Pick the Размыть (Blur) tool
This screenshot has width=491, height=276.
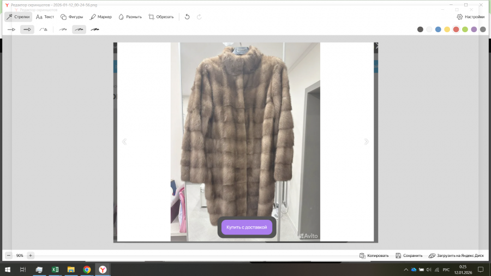pyautogui.click(x=130, y=17)
